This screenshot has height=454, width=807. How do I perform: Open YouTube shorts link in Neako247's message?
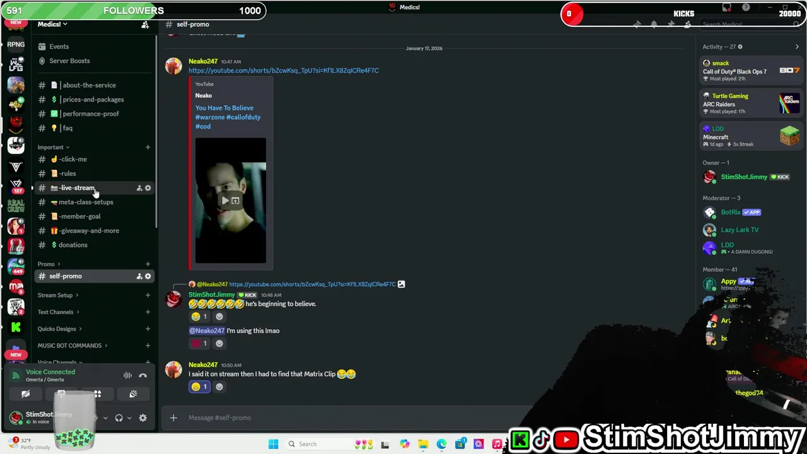(x=283, y=71)
